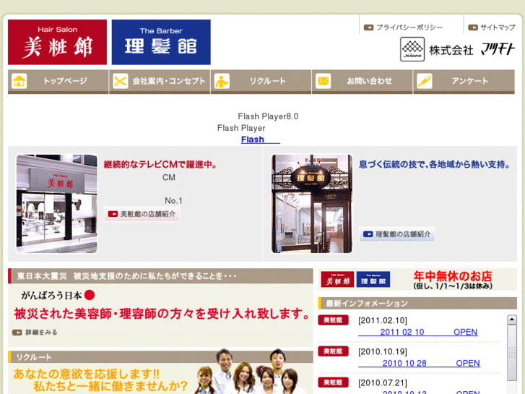Click heading 継続的なテレビCMで躍進中。
This screenshot has height=394, width=525.
(161, 165)
